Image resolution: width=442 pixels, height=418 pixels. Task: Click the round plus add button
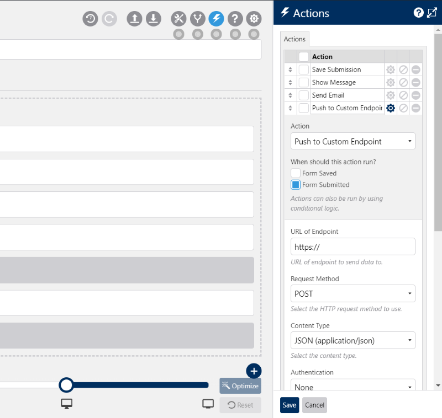click(254, 371)
